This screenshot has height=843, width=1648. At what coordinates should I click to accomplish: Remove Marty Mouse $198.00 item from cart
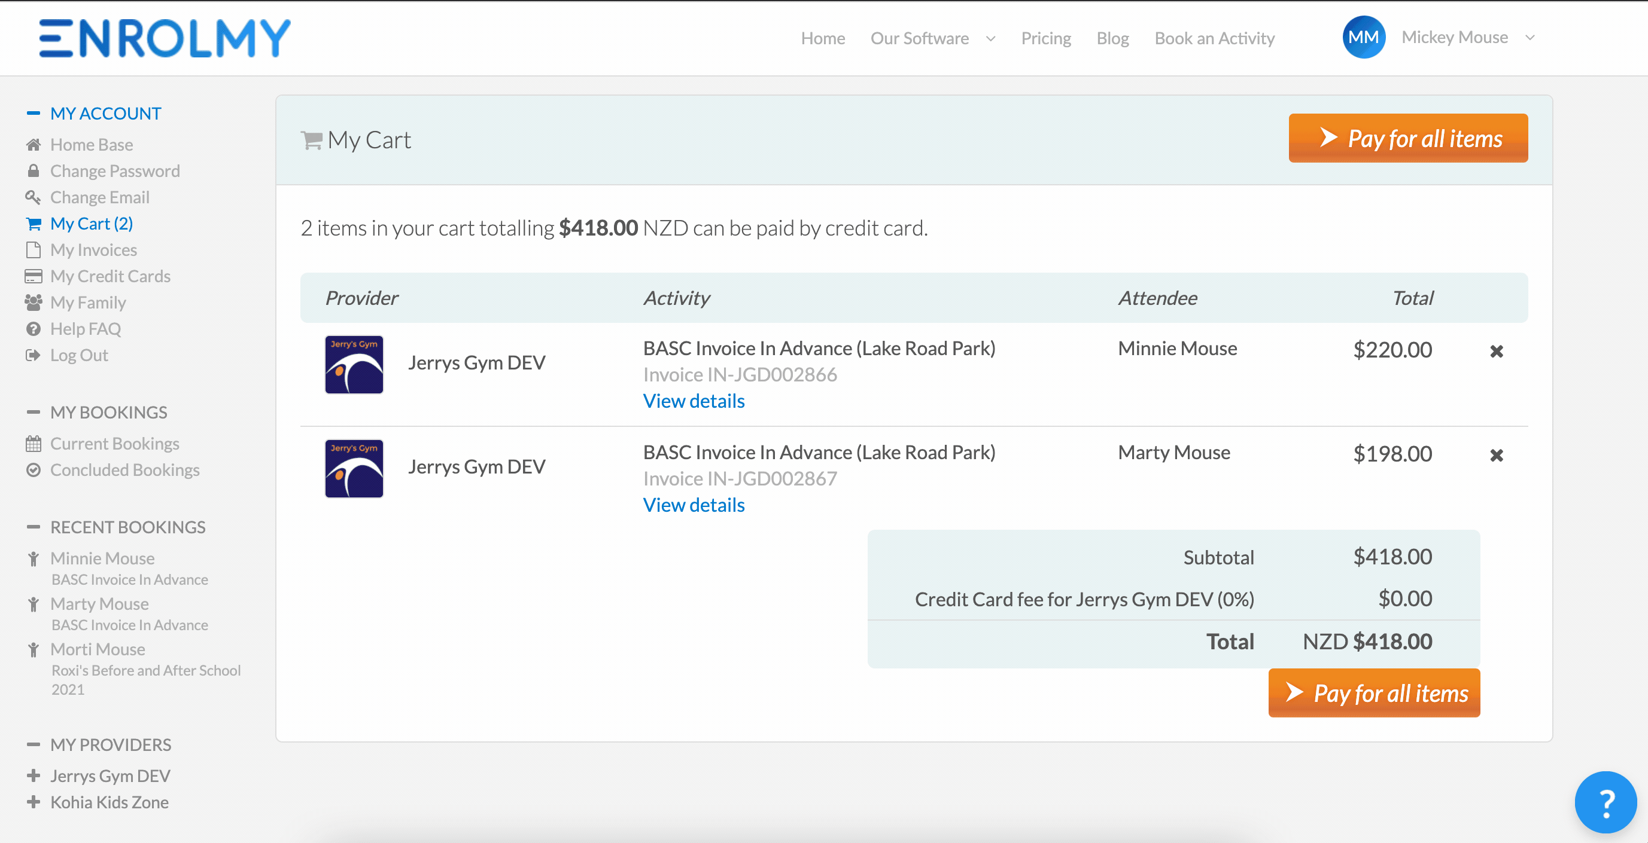click(x=1497, y=455)
